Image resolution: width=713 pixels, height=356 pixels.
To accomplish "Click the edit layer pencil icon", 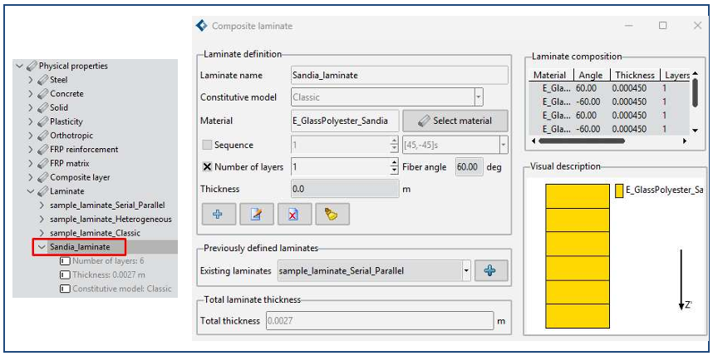I will pyautogui.click(x=256, y=214).
